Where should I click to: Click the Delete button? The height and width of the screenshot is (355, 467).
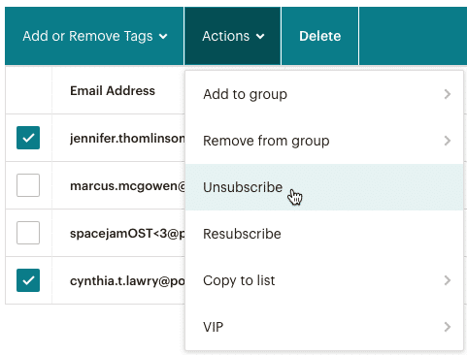[319, 36]
